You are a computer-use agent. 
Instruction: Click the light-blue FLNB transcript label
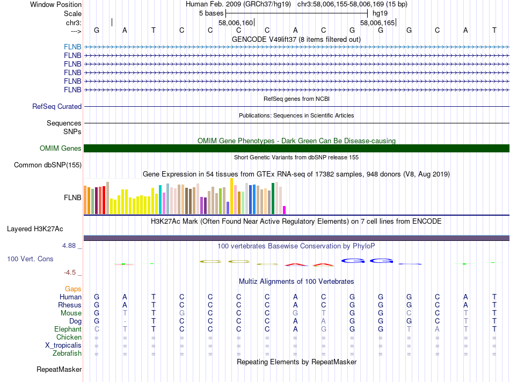tap(72, 47)
